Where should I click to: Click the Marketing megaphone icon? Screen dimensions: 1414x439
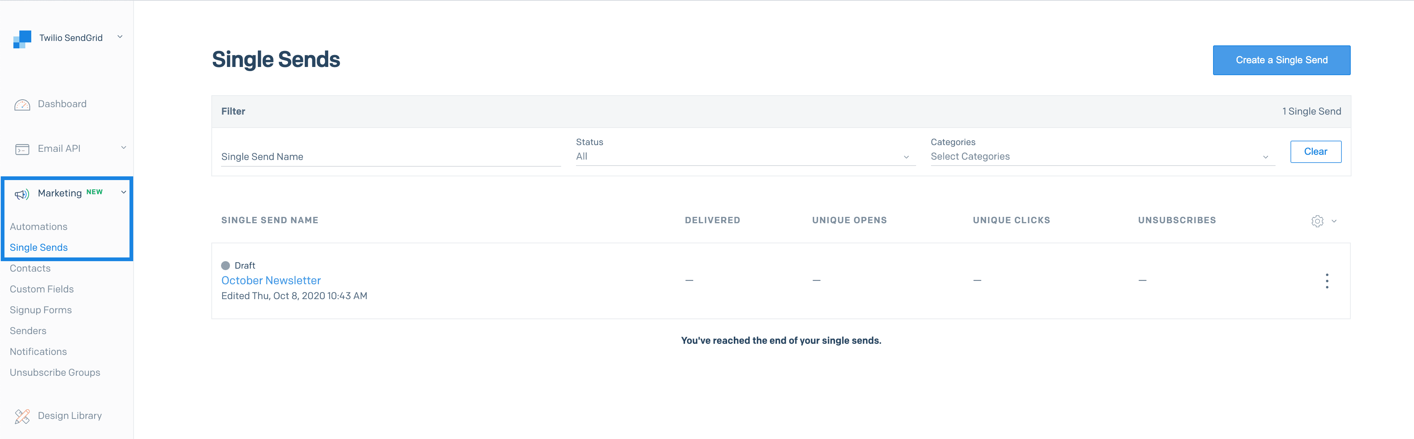pos(22,193)
